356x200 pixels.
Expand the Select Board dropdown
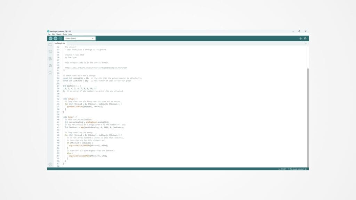coord(80,39)
